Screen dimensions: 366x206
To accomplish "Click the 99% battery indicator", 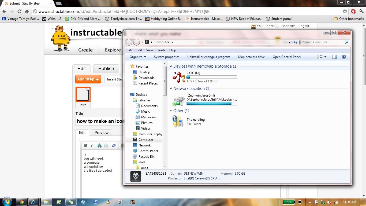I will tap(289, 202).
